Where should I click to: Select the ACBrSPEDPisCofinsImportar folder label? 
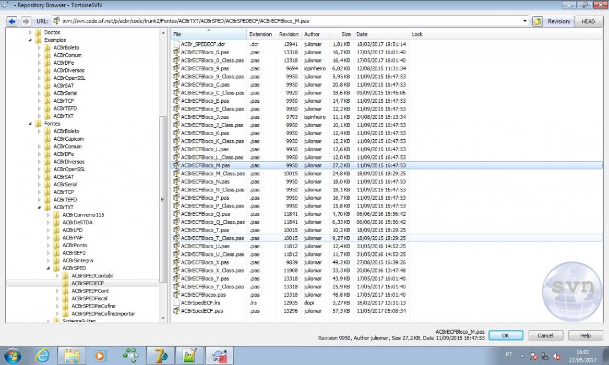point(103,314)
